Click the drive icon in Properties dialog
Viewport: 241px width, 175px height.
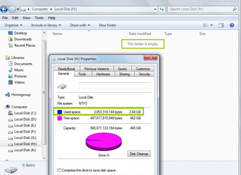62,87
